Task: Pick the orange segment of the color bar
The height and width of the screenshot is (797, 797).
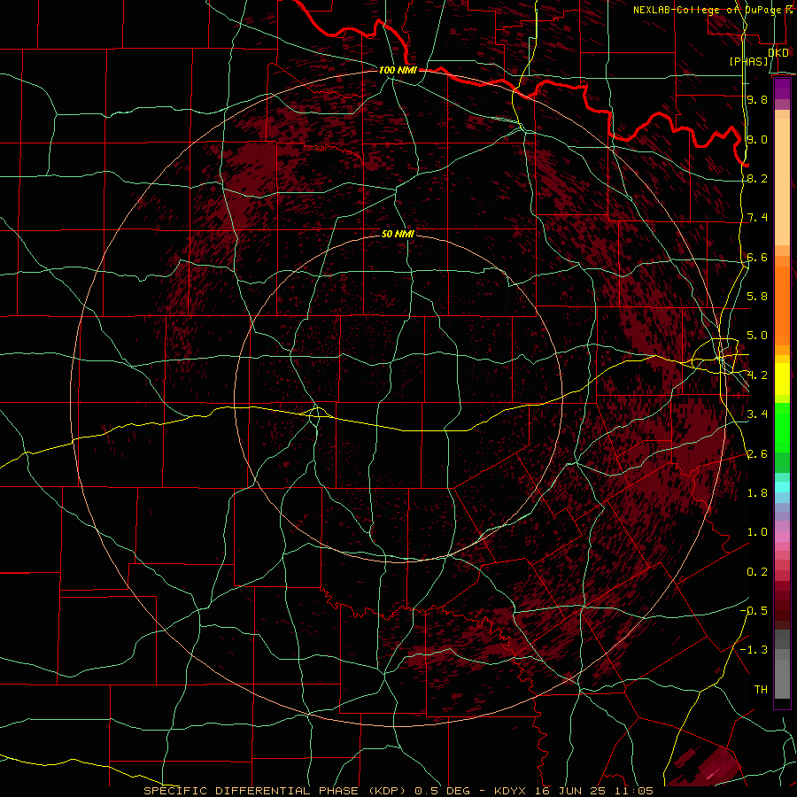Action: click(x=782, y=305)
